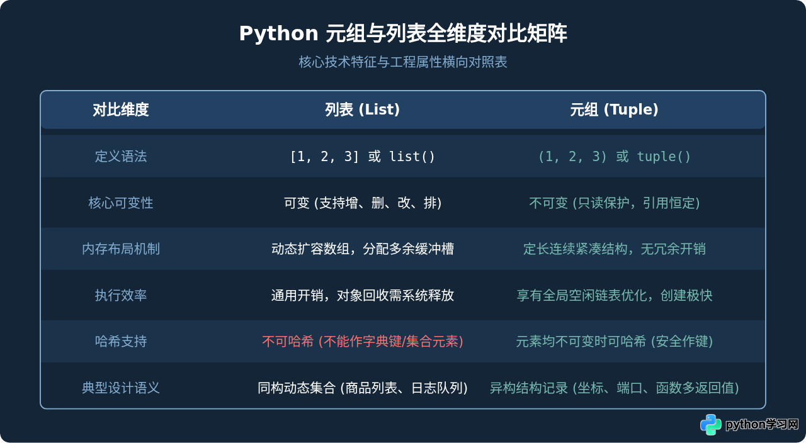Click the cell '定长连续紧凑结构，无冗余开销'
This screenshot has height=443, width=806.
point(615,249)
